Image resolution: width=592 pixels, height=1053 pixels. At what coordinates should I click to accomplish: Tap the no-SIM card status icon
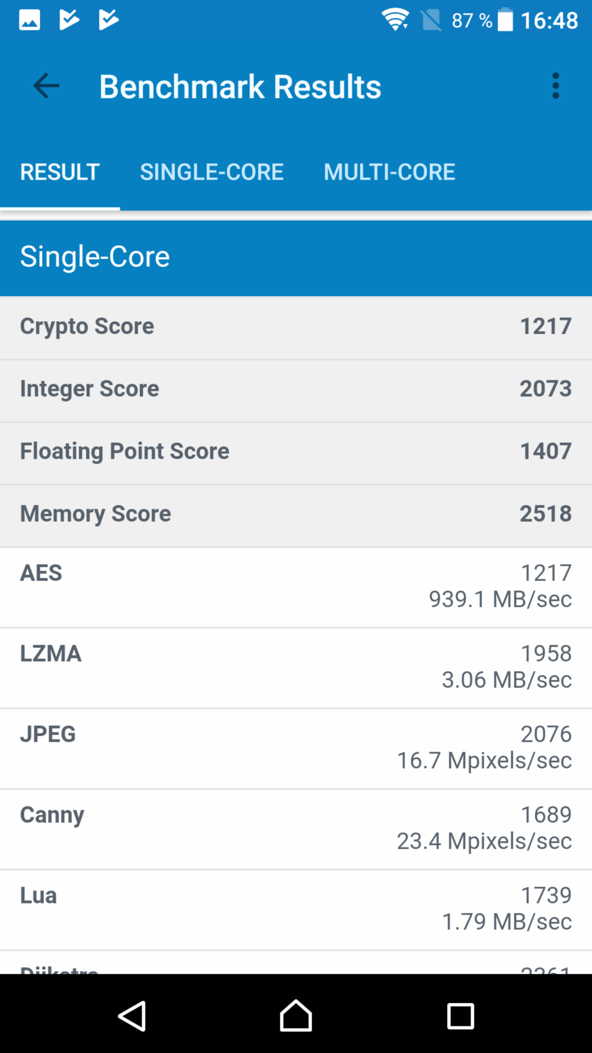[431, 20]
